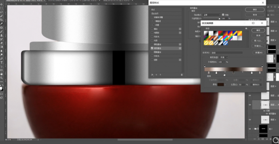Delete the selected color stop
Image resolution: width=279 pixels, height=144 pixels.
pos(256,85)
